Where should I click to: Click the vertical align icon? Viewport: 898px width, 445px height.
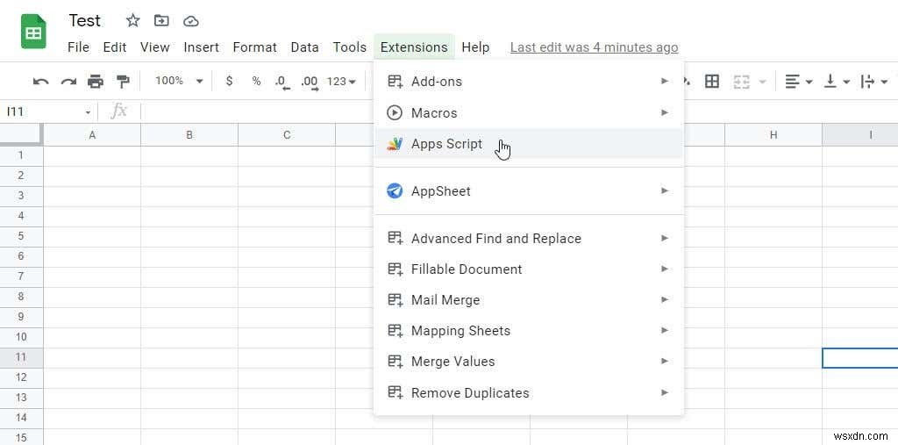pos(830,82)
